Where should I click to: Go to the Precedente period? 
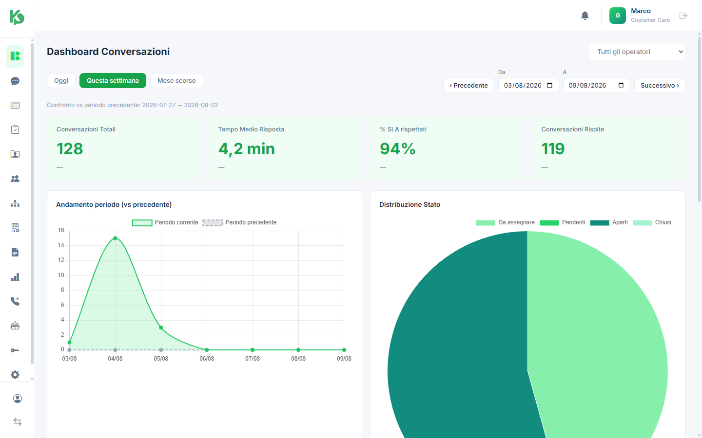tap(468, 85)
